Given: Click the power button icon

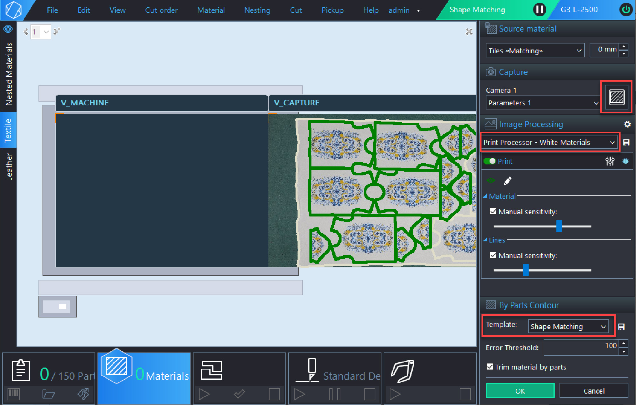Looking at the screenshot, I should 626,10.
